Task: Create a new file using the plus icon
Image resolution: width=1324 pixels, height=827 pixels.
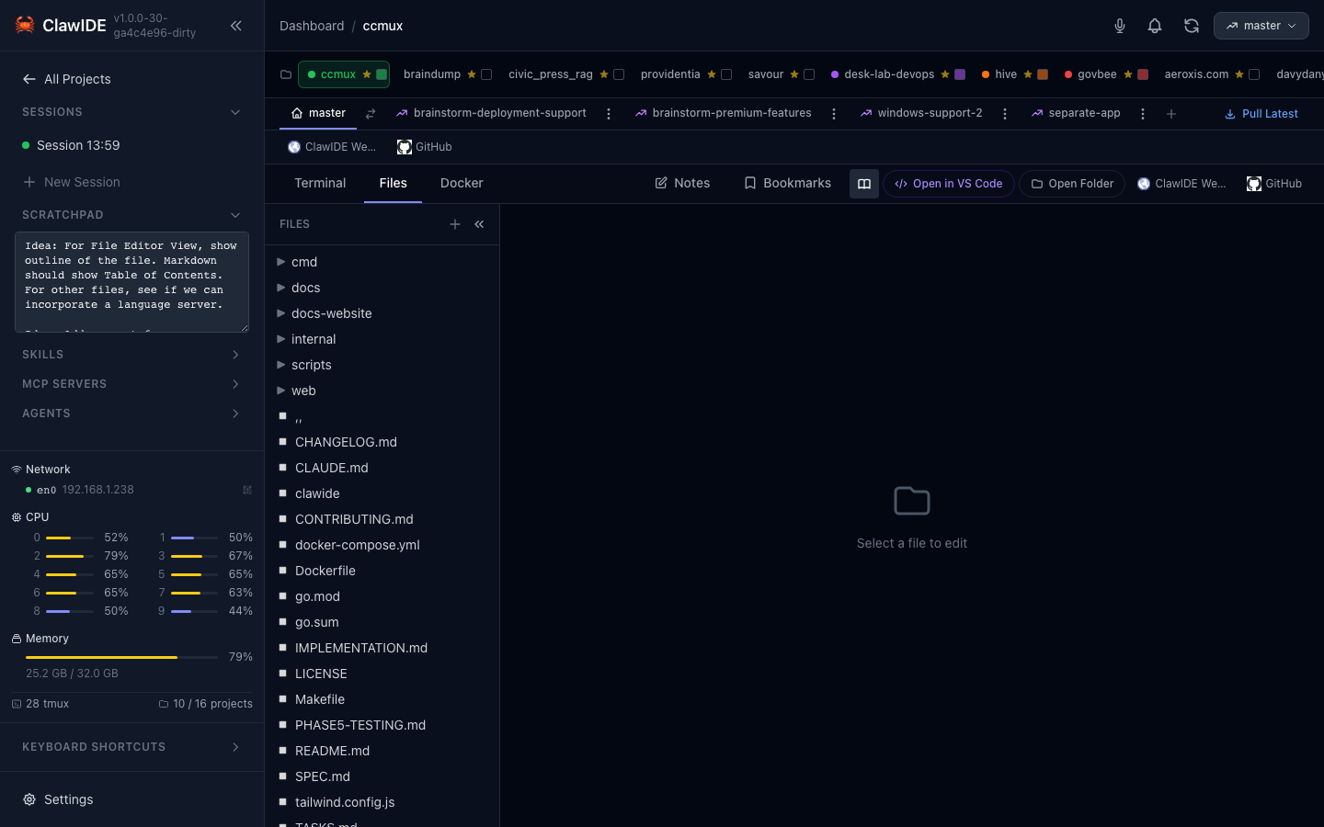Action: pyautogui.click(x=455, y=224)
